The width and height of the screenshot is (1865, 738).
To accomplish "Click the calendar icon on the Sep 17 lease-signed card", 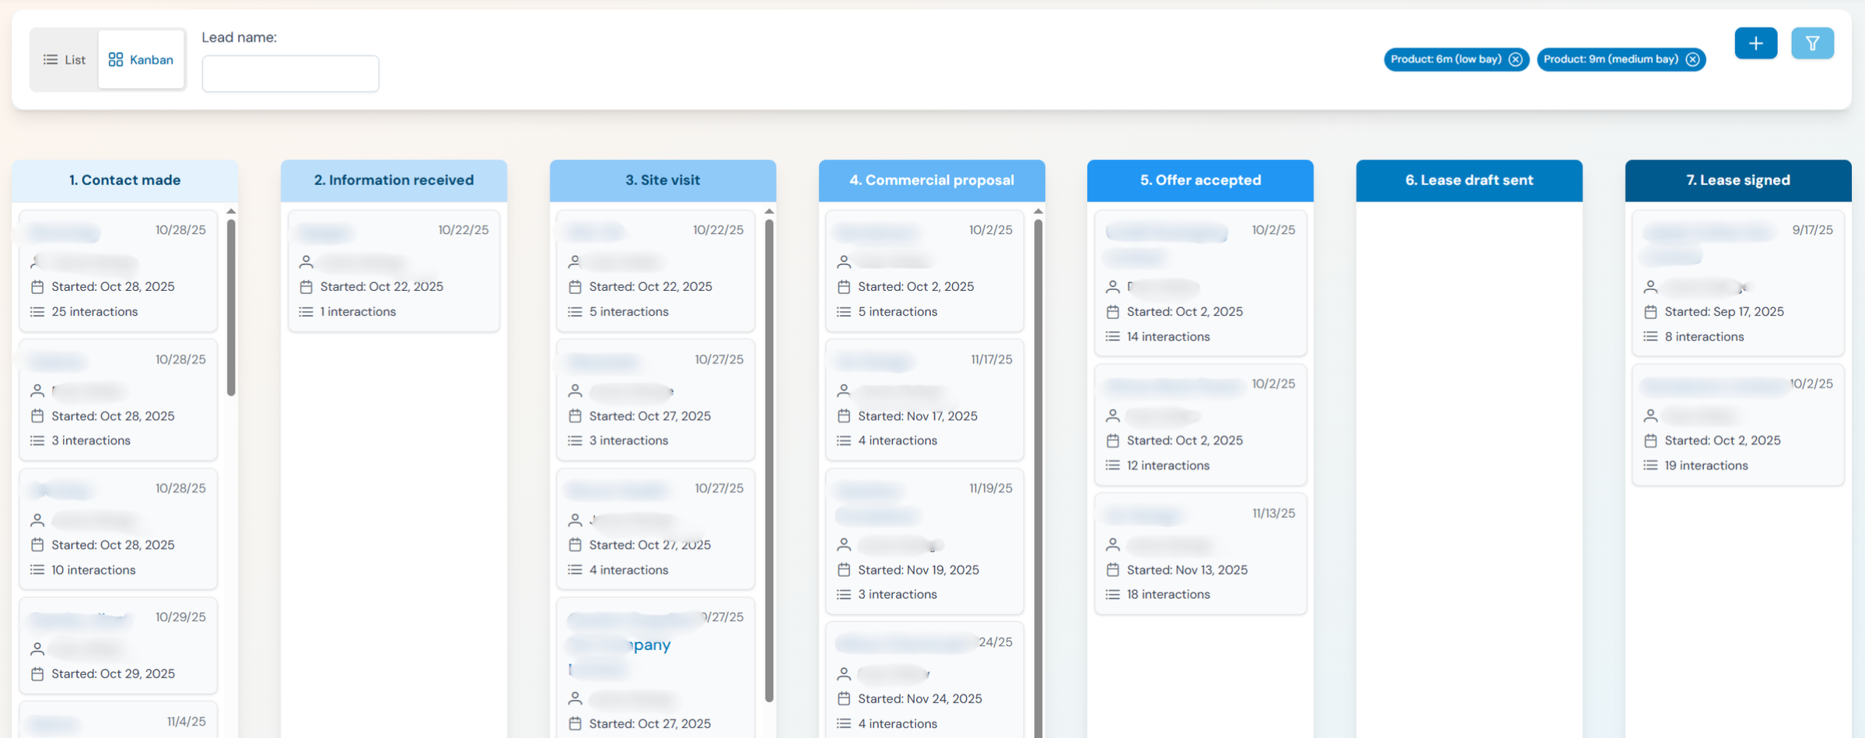I will (1651, 311).
